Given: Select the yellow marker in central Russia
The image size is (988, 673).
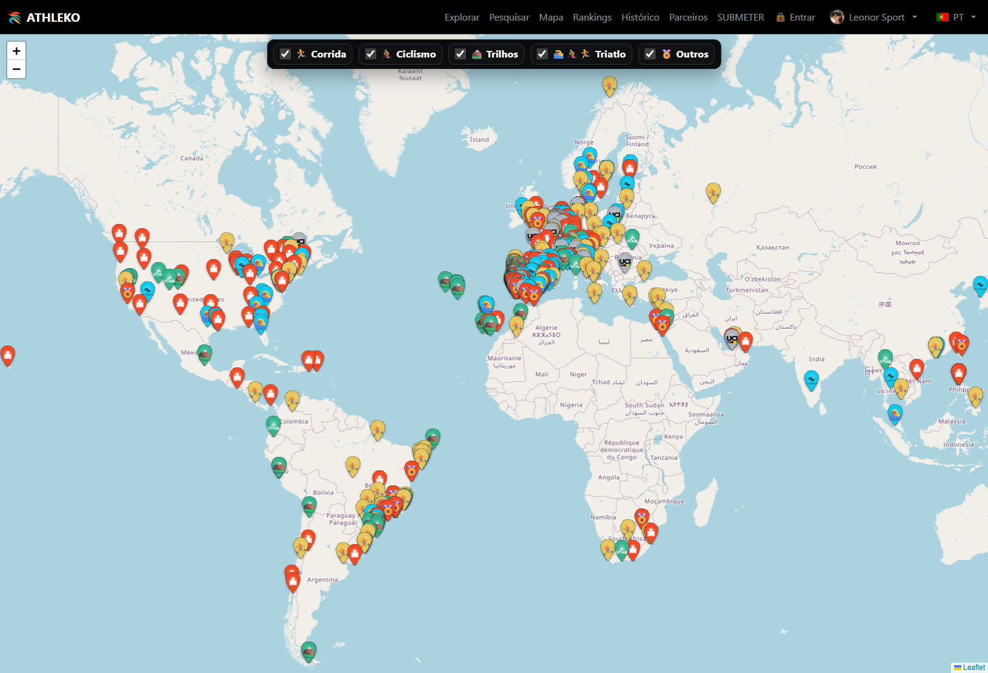Looking at the screenshot, I should [713, 192].
